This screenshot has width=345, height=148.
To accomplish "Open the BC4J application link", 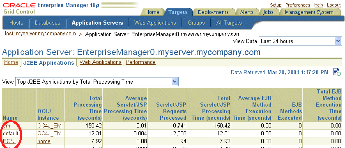I will (x=9, y=141).
